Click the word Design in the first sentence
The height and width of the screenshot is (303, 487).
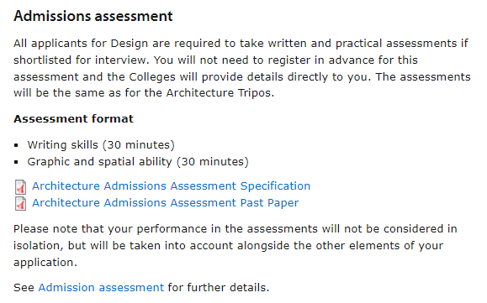pos(130,43)
